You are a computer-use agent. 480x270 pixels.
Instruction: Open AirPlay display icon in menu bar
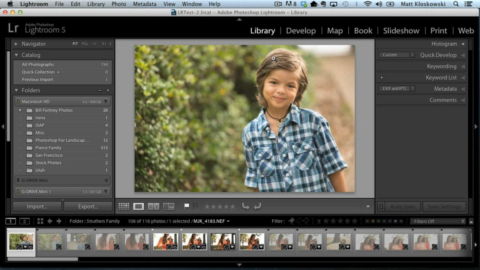pos(333,4)
